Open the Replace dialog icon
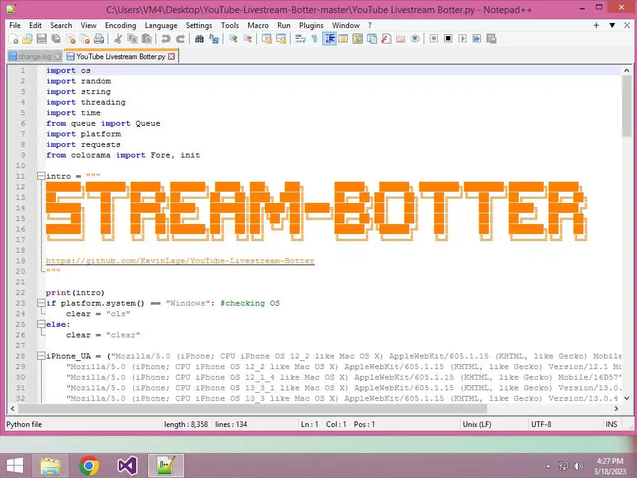Viewport: 637px width, 478px height. (x=214, y=39)
